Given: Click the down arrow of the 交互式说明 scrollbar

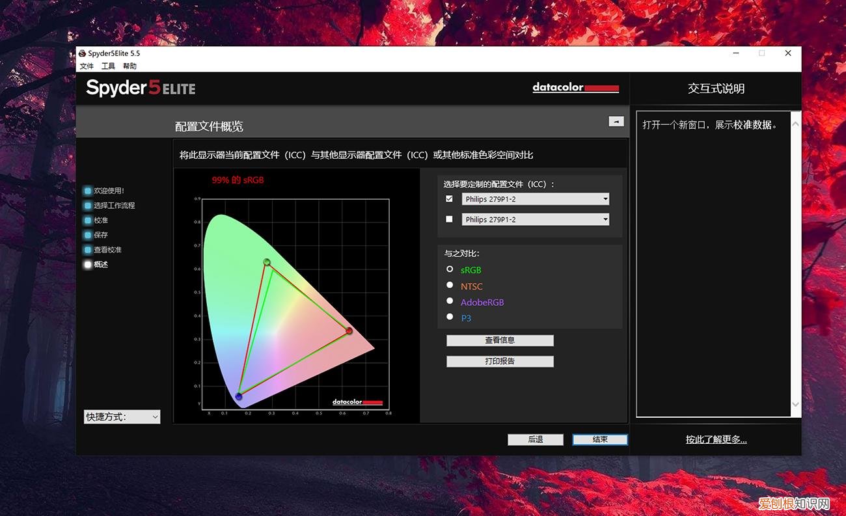Looking at the screenshot, I should (795, 405).
